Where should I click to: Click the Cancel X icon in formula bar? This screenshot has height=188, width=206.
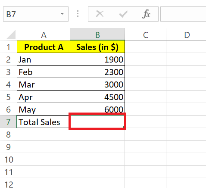coord(100,14)
